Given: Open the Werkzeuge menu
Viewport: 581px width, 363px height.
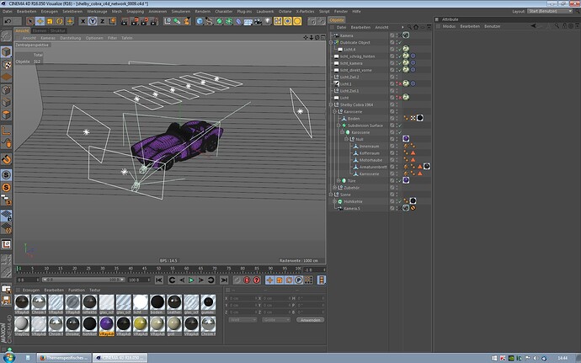Looking at the screenshot, I should click(97, 12).
